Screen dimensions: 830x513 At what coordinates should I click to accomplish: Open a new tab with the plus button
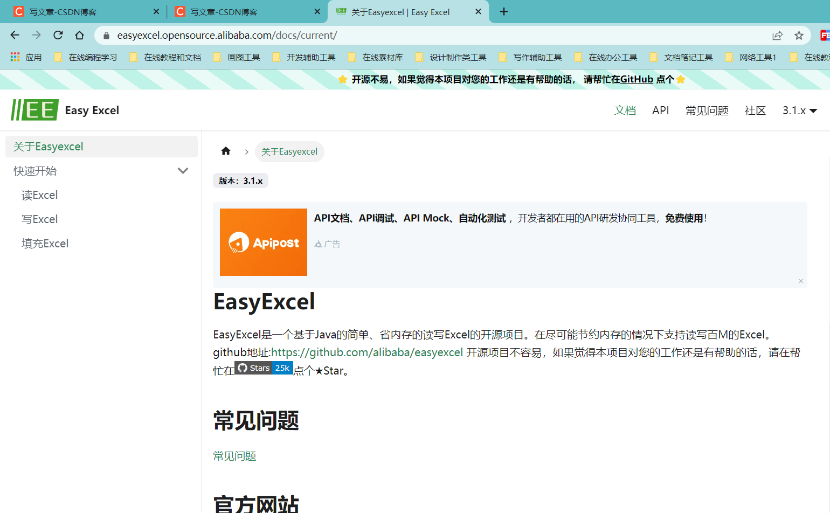[x=504, y=11]
